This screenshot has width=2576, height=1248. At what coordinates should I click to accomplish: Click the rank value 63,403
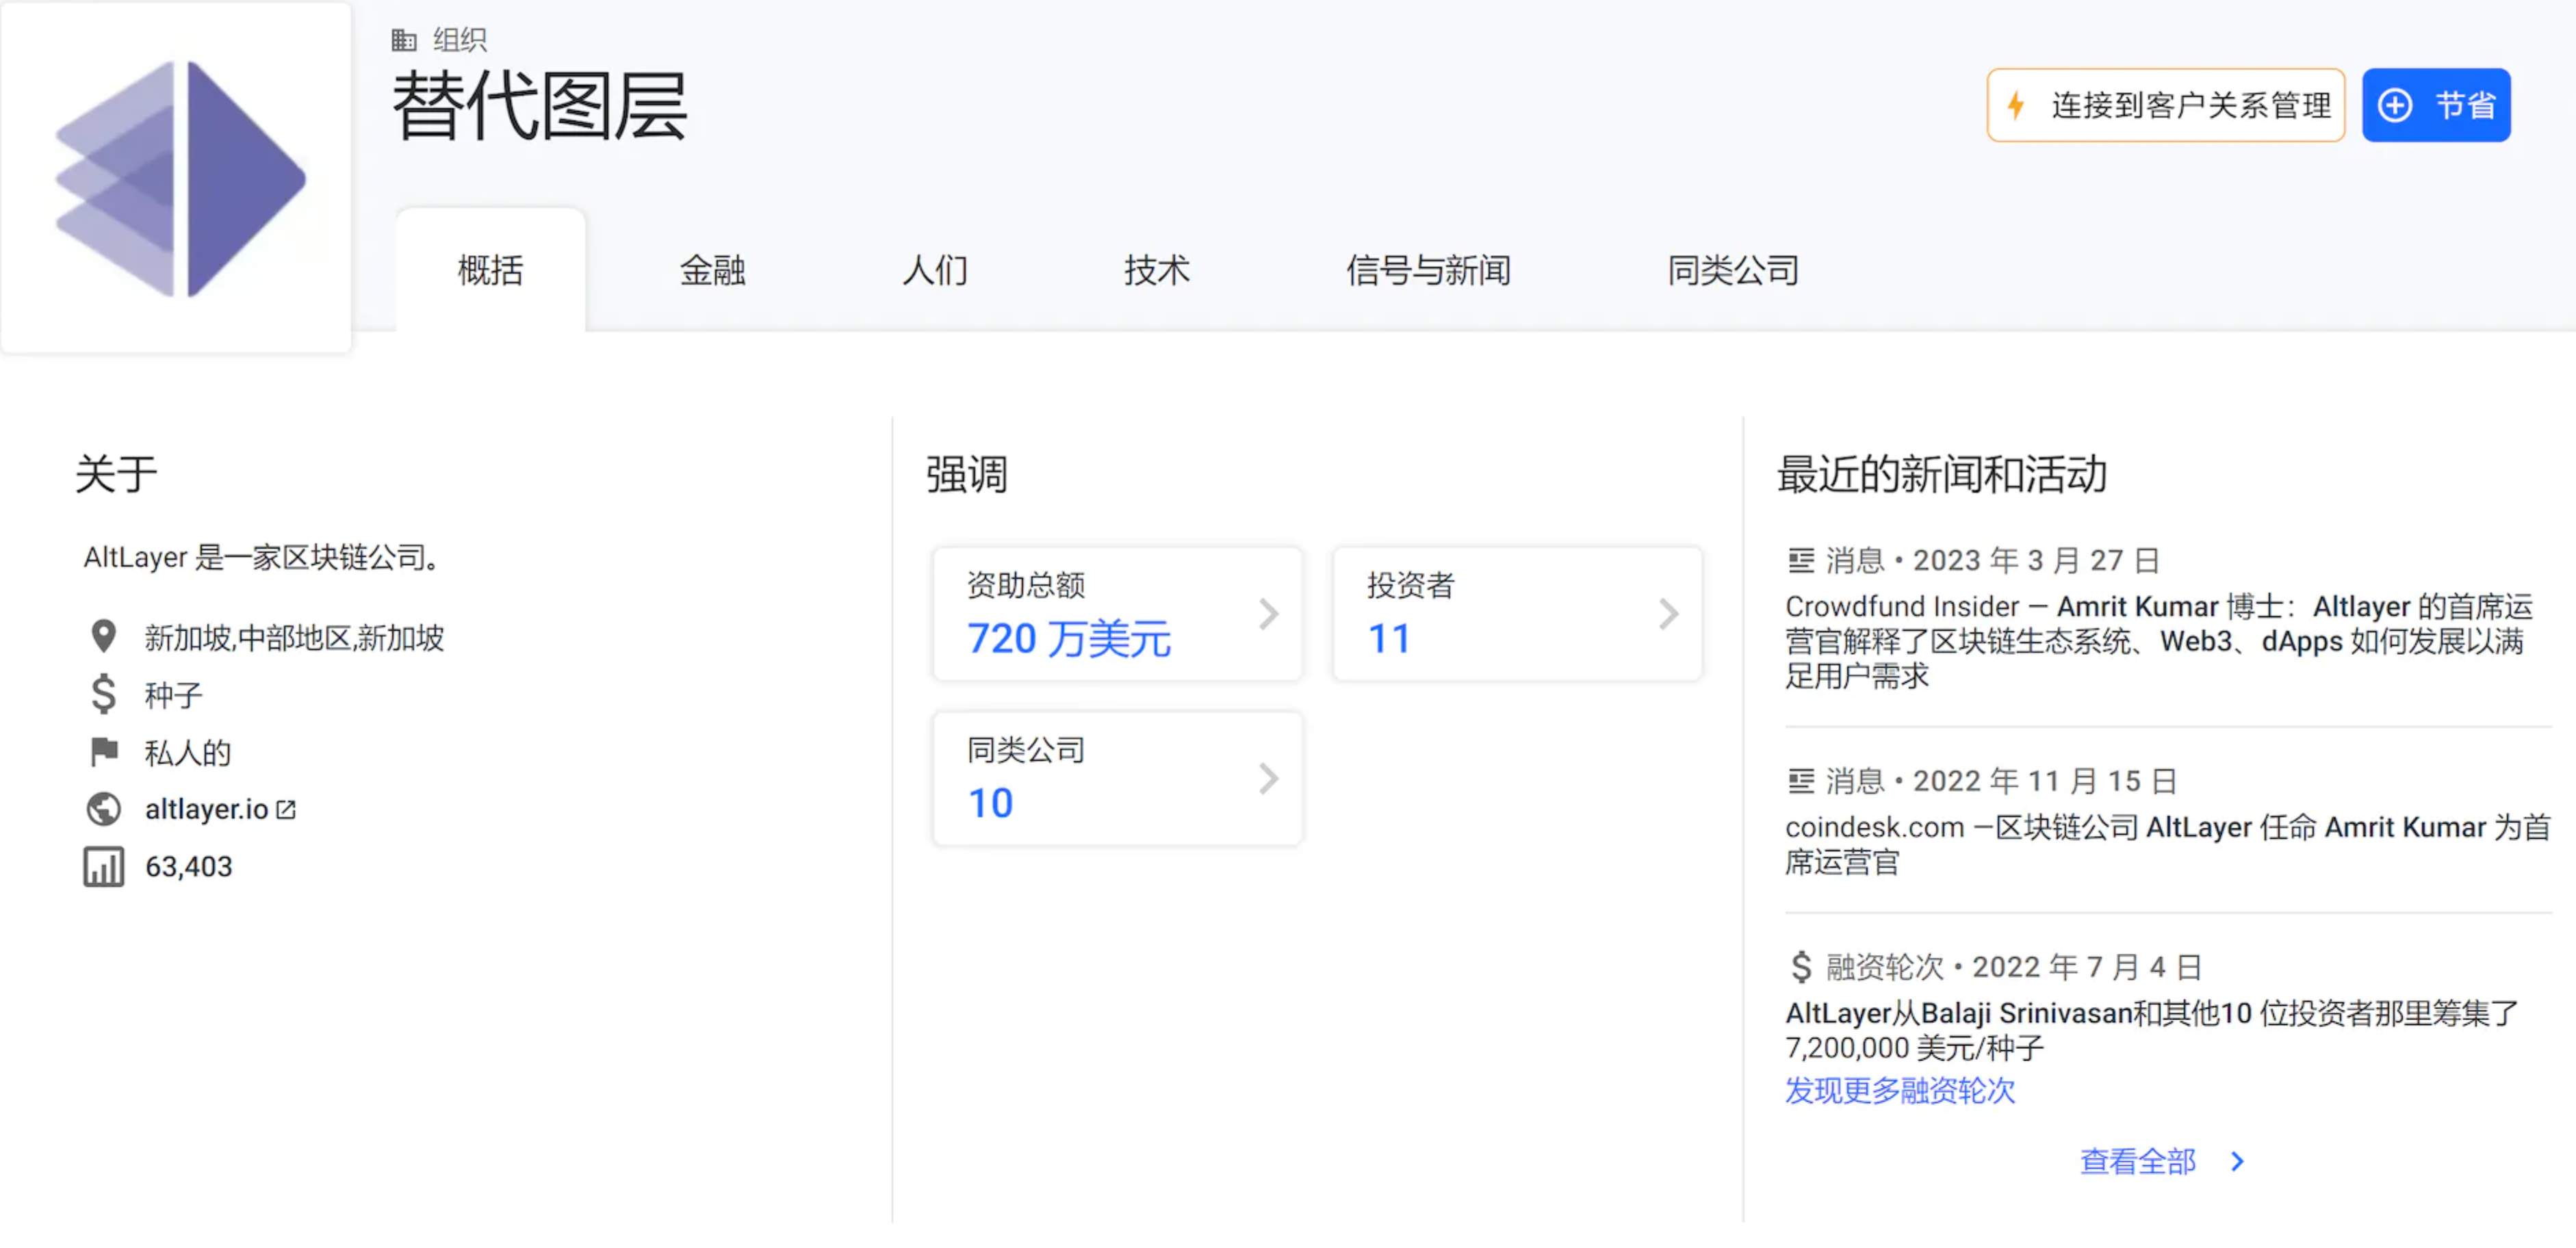(x=188, y=867)
